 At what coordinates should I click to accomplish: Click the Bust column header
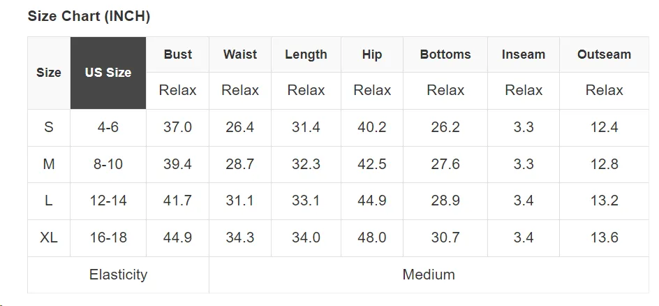[x=178, y=54]
